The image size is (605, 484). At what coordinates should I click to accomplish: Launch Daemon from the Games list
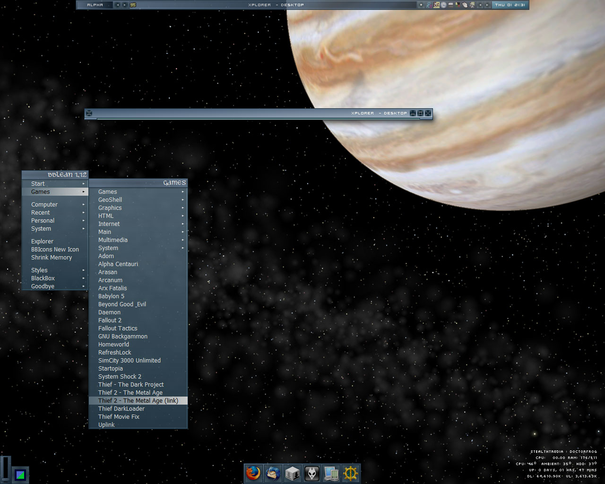tap(138, 312)
